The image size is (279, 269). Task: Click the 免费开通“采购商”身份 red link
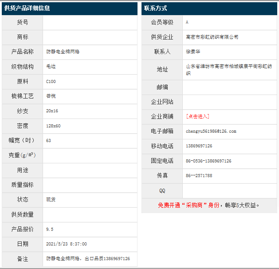pos(189,205)
